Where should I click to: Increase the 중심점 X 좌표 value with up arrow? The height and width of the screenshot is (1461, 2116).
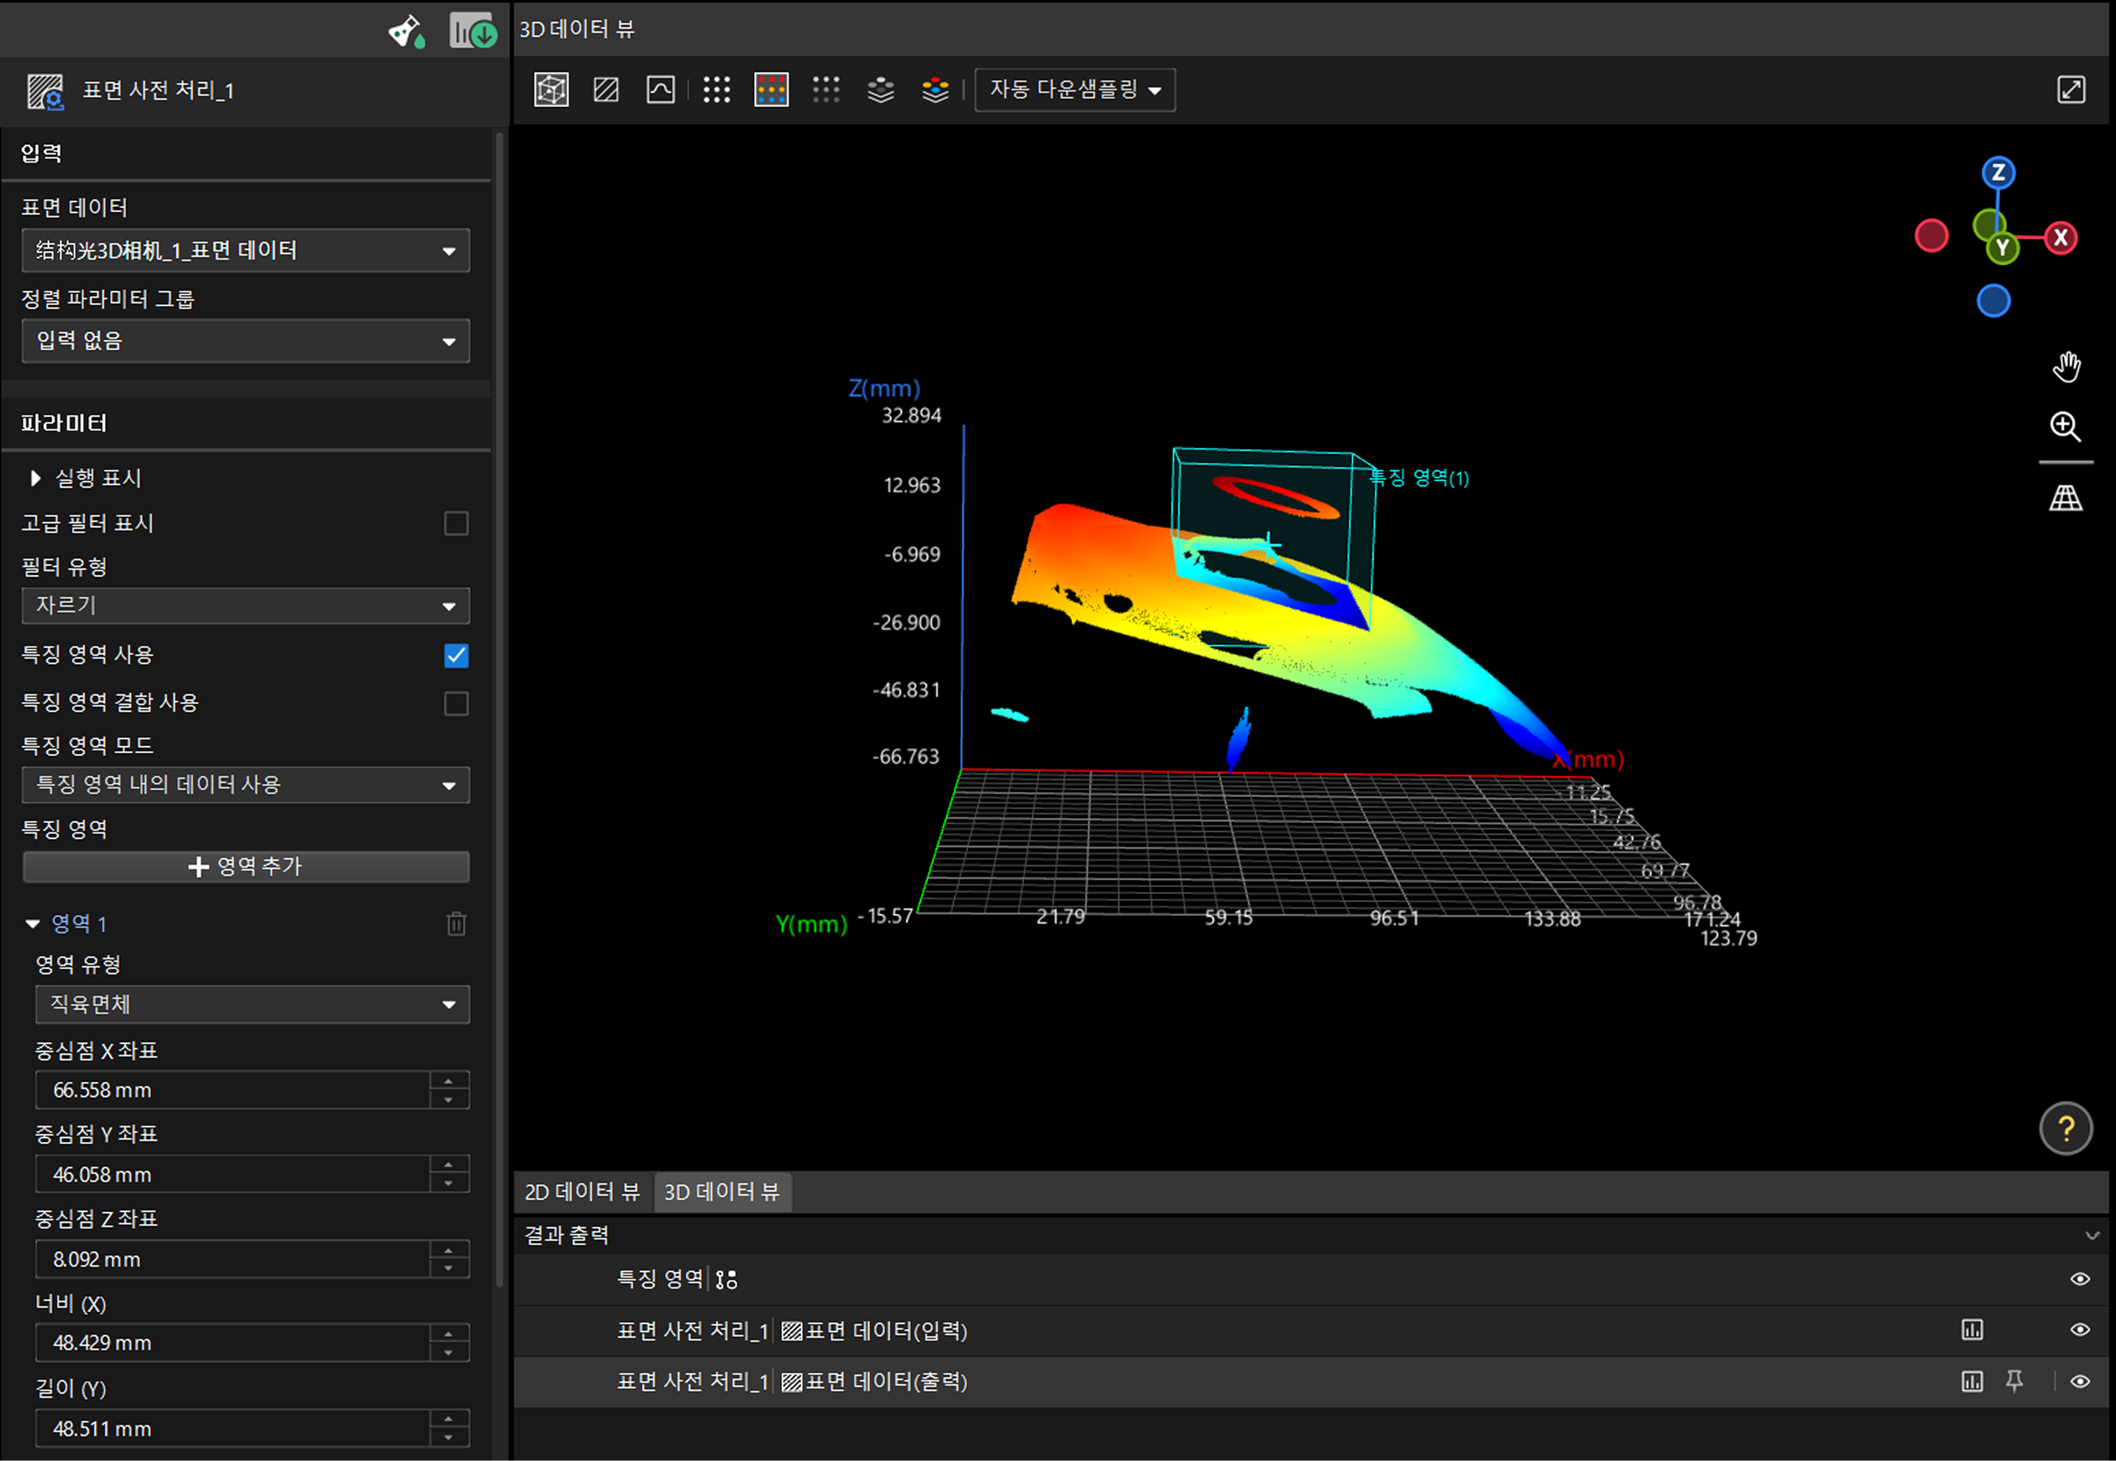pos(448,1081)
